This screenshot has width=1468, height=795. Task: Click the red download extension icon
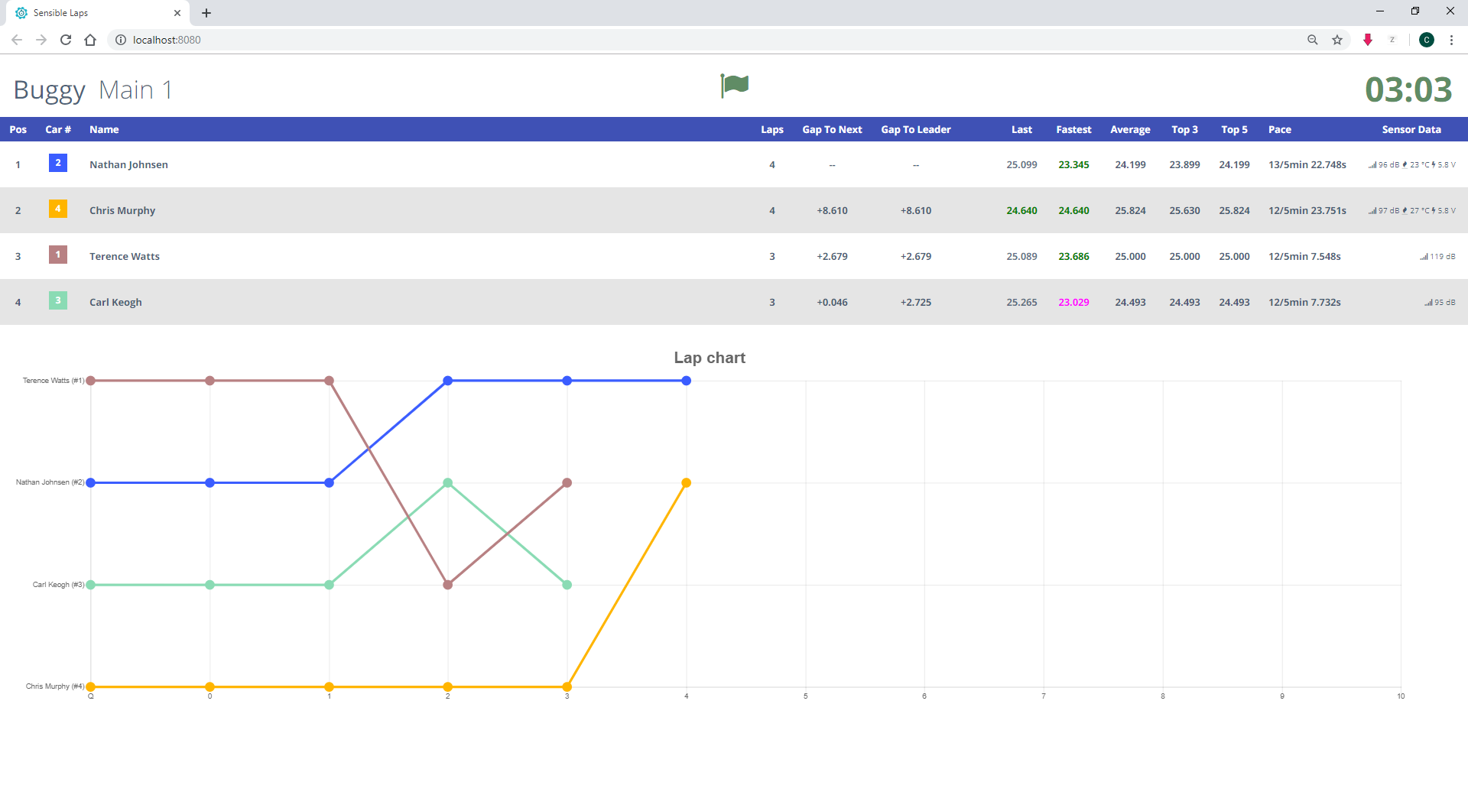coord(1368,40)
